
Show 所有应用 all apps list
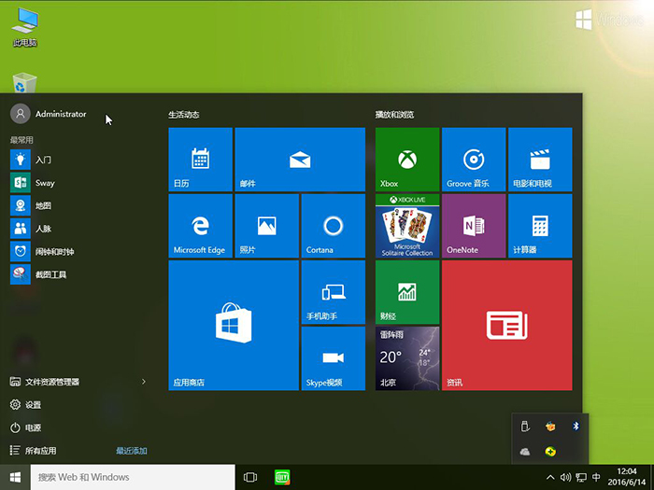click(x=33, y=451)
